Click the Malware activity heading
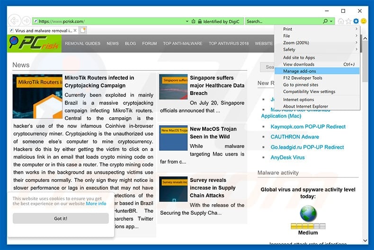The image size is (374, 250). click(x=278, y=172)
